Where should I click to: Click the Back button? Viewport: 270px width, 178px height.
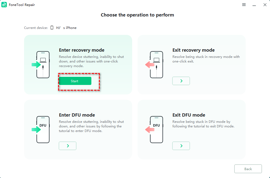pyautogui.click(x=248, y=169)
